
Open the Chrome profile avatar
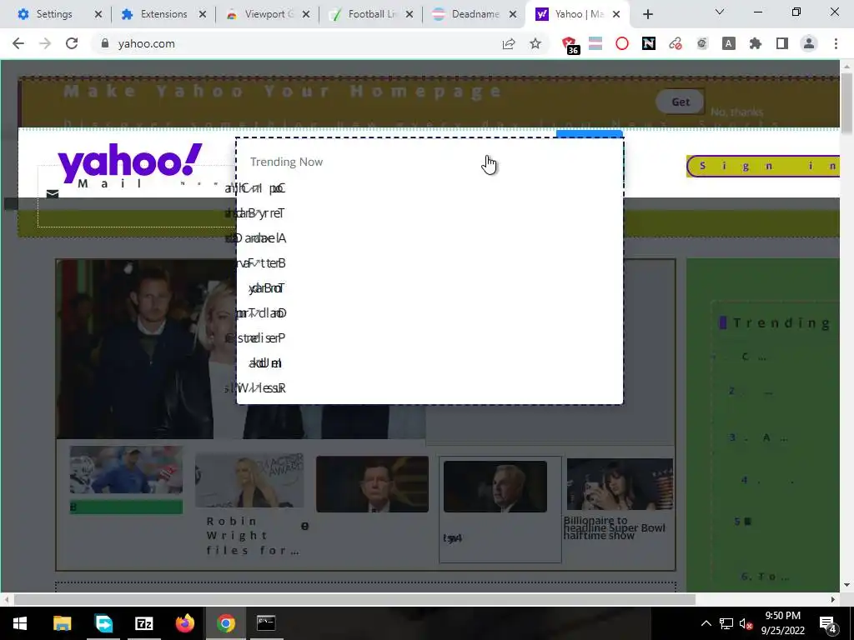tap(809, 43)
